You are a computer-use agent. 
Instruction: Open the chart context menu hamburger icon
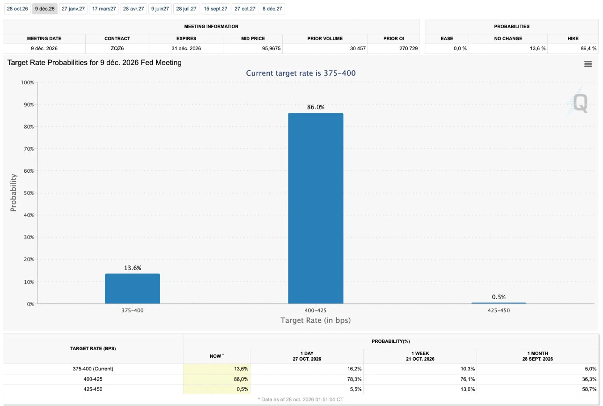(x=588, y=64)
